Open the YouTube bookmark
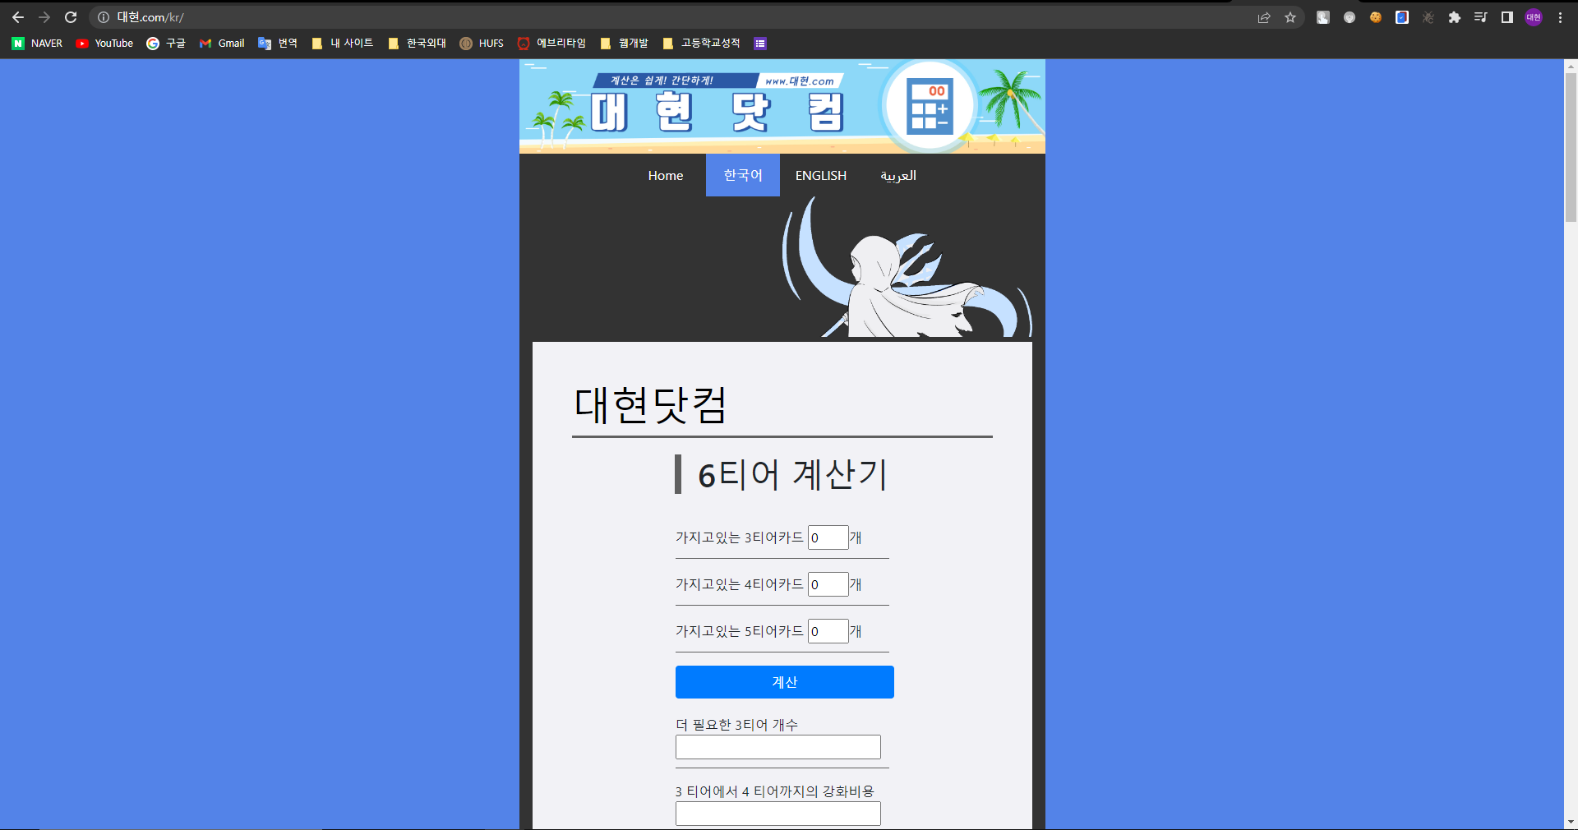This screenshot has width=1578, height=830. (x=104, y=43)
